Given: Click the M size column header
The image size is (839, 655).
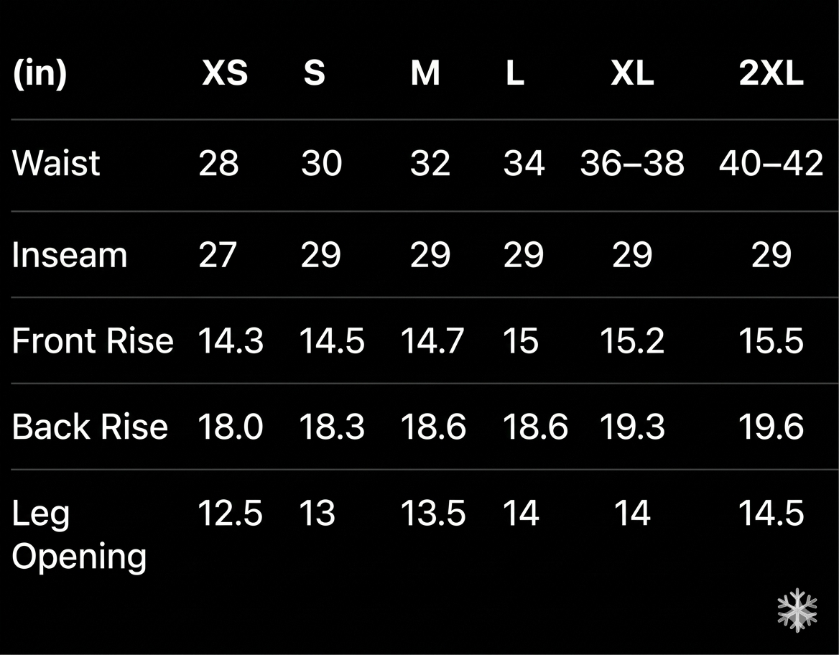Looking at the screenshot, I should point(425,73).
